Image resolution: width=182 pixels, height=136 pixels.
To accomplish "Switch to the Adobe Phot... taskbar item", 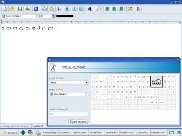I will coord(96,133).
